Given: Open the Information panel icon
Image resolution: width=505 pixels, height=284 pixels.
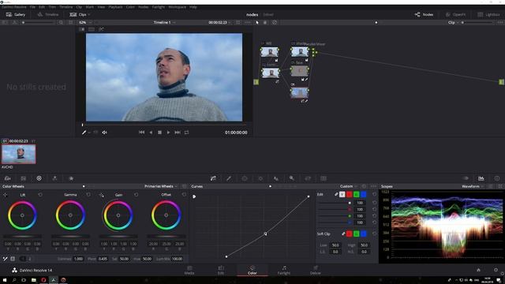Looking at the screenshot, I should 497,178.
